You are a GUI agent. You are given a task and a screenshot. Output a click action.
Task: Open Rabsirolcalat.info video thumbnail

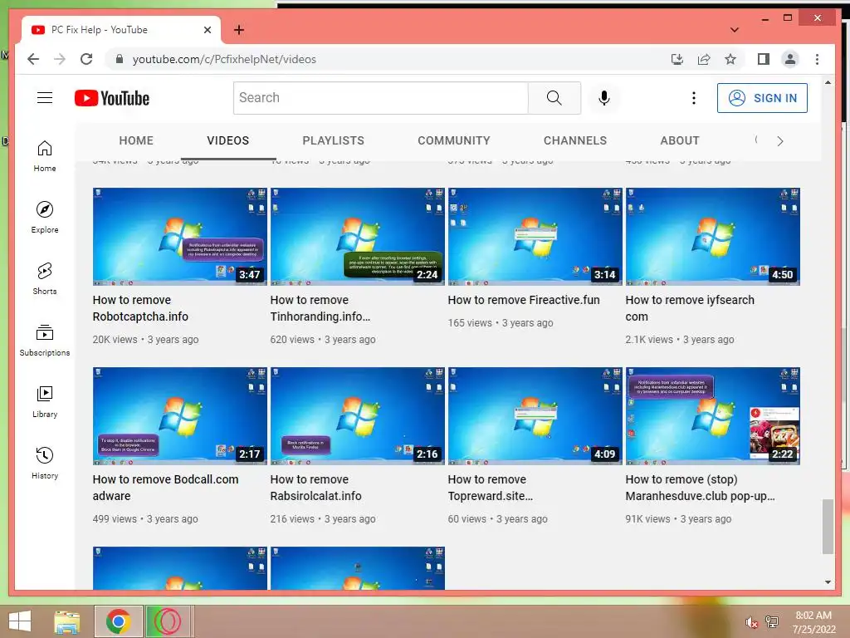357,416
